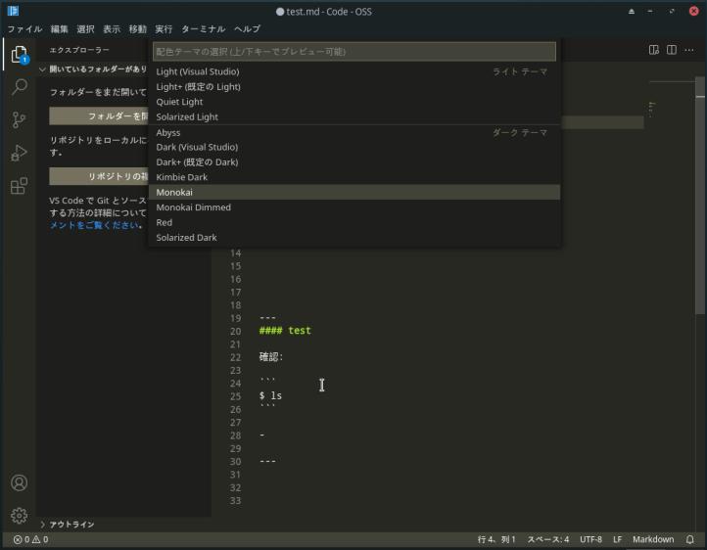Select Monokai Dimmed theme
Image resolution: width=707 pixels, height=550 pixels.
pyautogui.click(x=353, y=207)
